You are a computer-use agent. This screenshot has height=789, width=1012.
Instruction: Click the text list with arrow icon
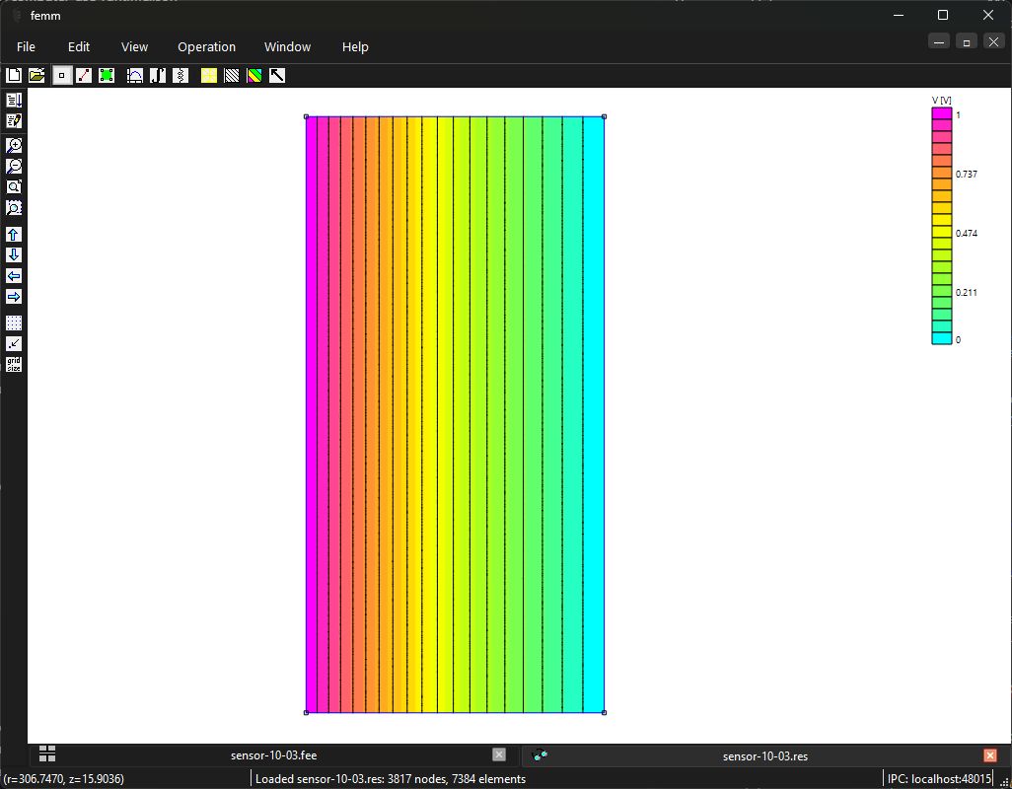click(x=14, y=100)
